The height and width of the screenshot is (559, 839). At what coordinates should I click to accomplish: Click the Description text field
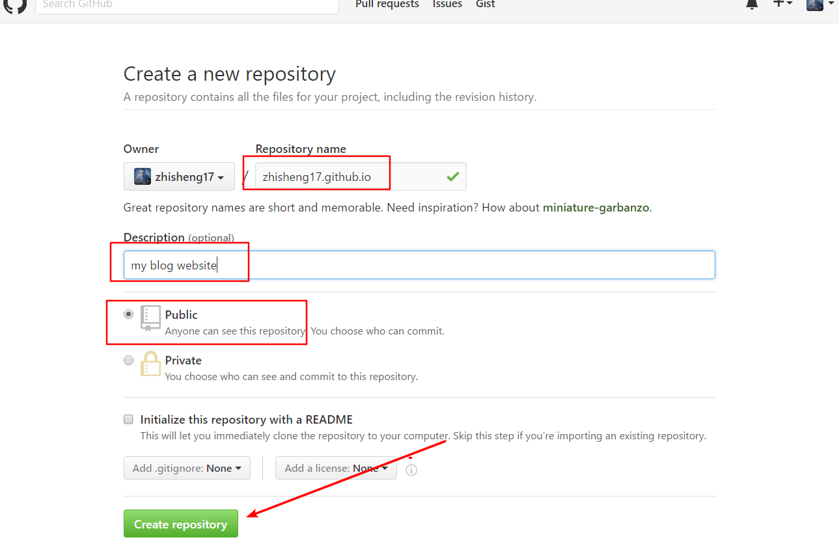(x=419, y=265)
